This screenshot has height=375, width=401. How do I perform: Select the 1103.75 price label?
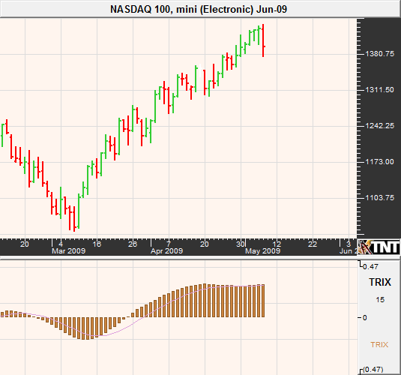[379, 198]
